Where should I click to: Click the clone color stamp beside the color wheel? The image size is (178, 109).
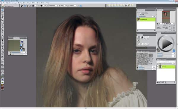tap(174, 51)
